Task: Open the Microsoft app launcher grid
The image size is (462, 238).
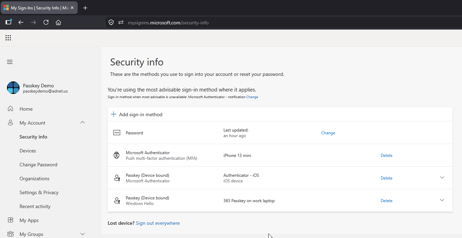Action: click(8, 38)
